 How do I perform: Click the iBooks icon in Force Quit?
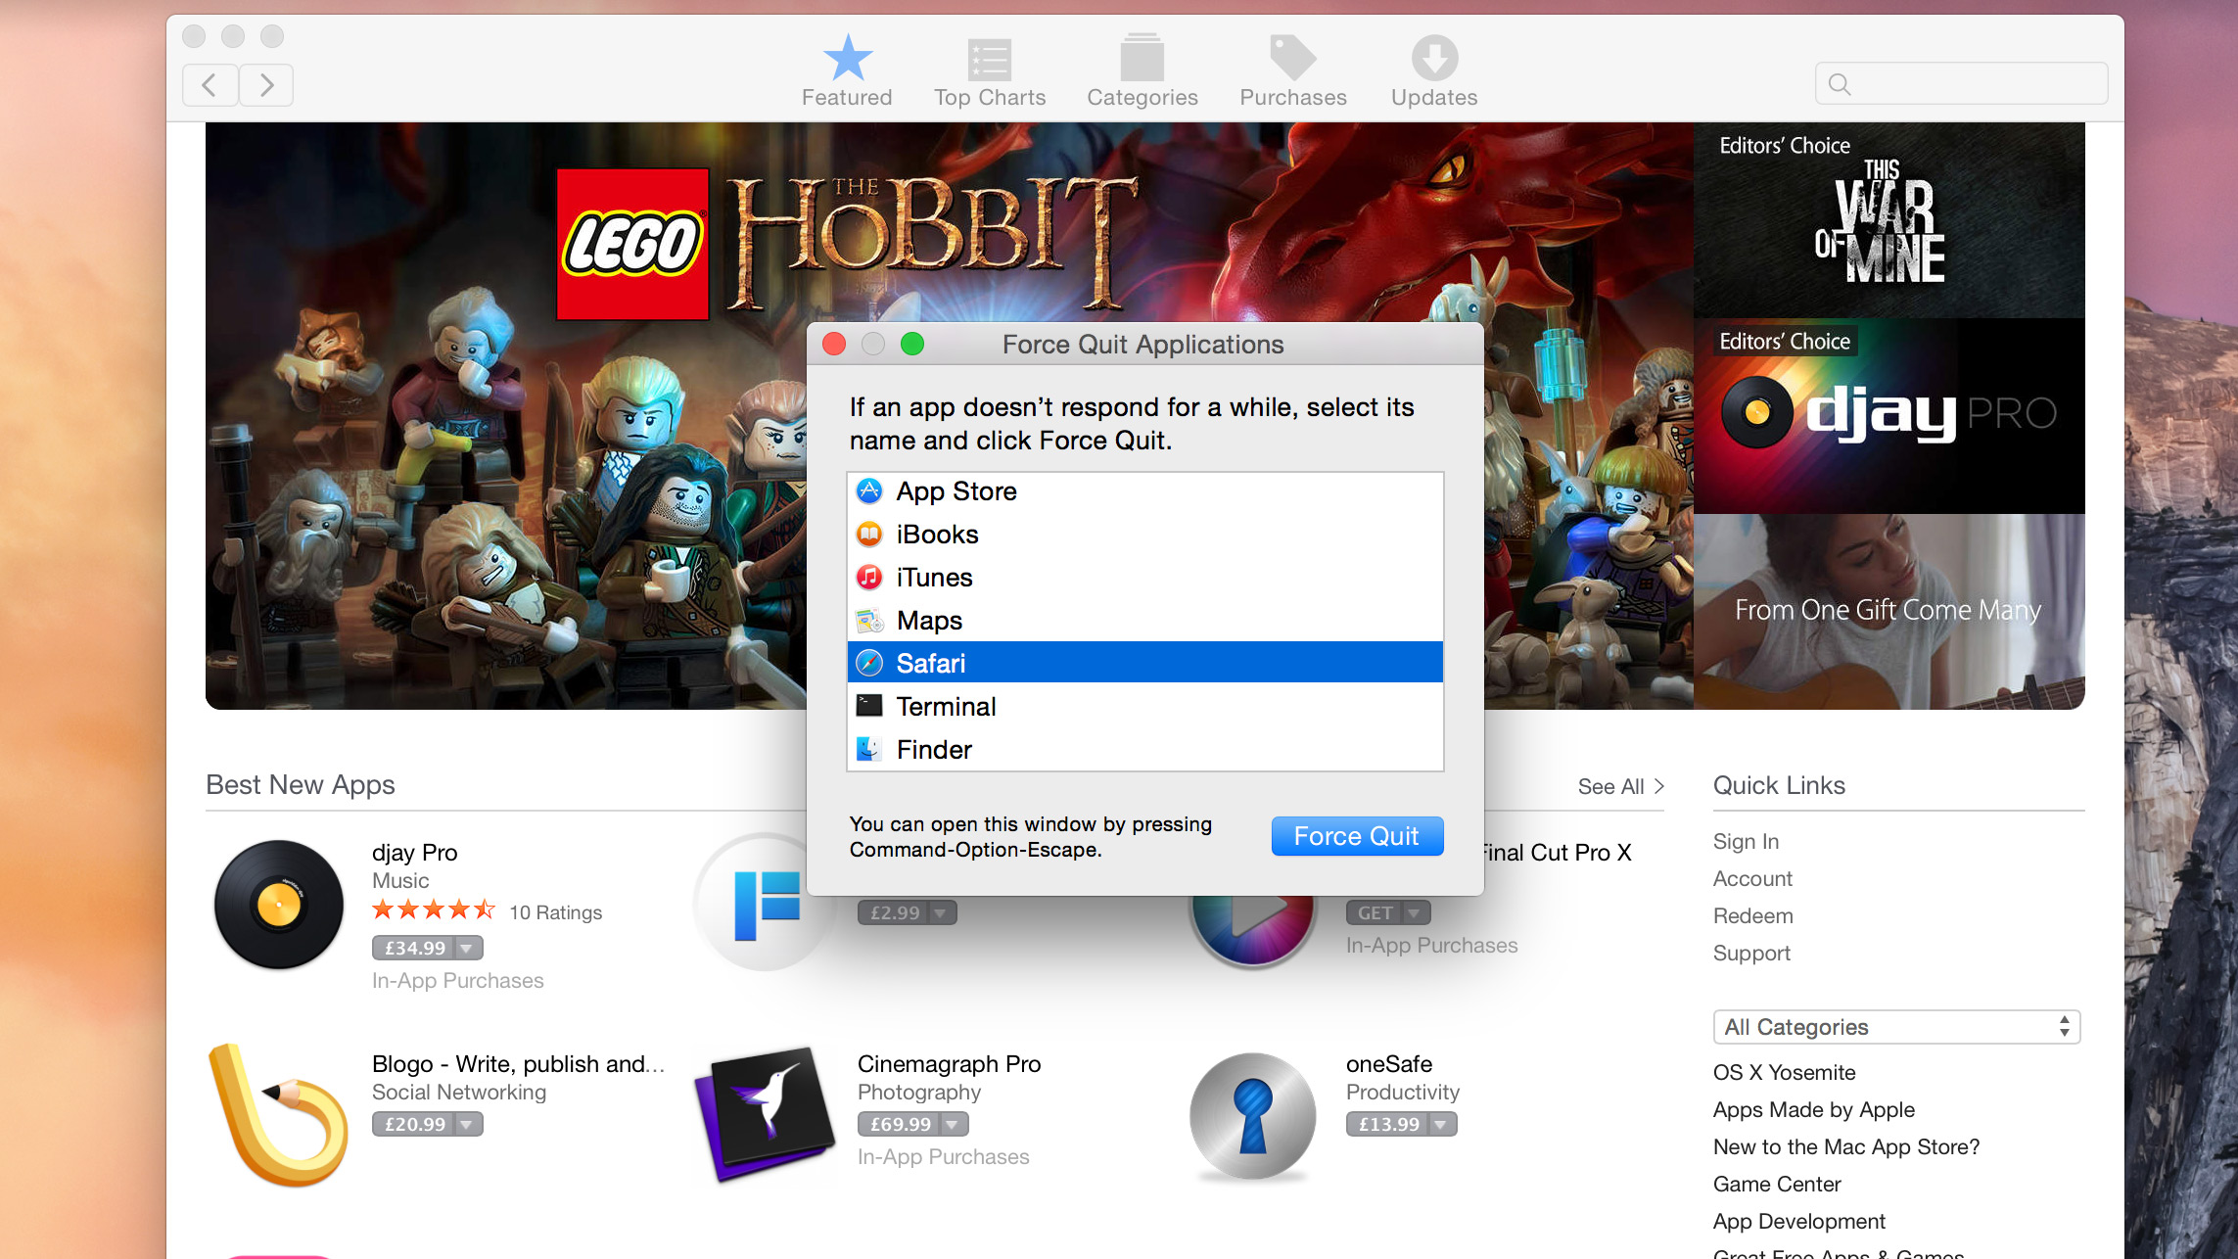click(868, 534)
